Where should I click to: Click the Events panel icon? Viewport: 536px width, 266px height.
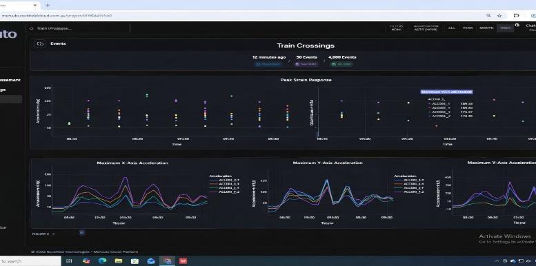coord(40,43)
